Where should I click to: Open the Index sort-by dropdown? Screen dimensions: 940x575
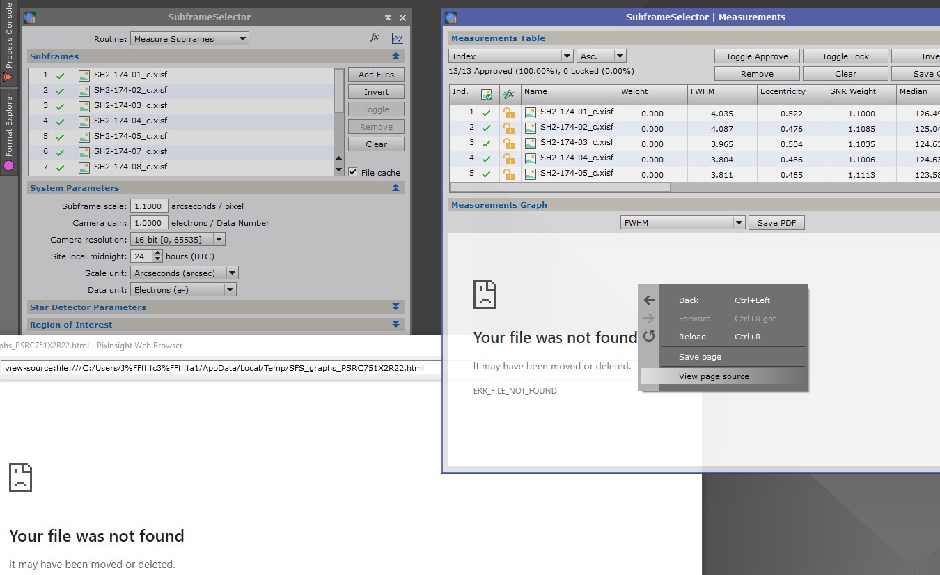tap(510, 56)
